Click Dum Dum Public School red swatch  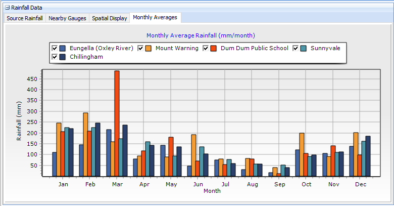click(x=214, y=48)
